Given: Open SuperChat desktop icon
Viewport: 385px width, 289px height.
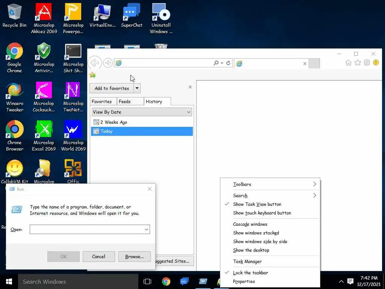Looking at the screenshot, I should (132, 15).
